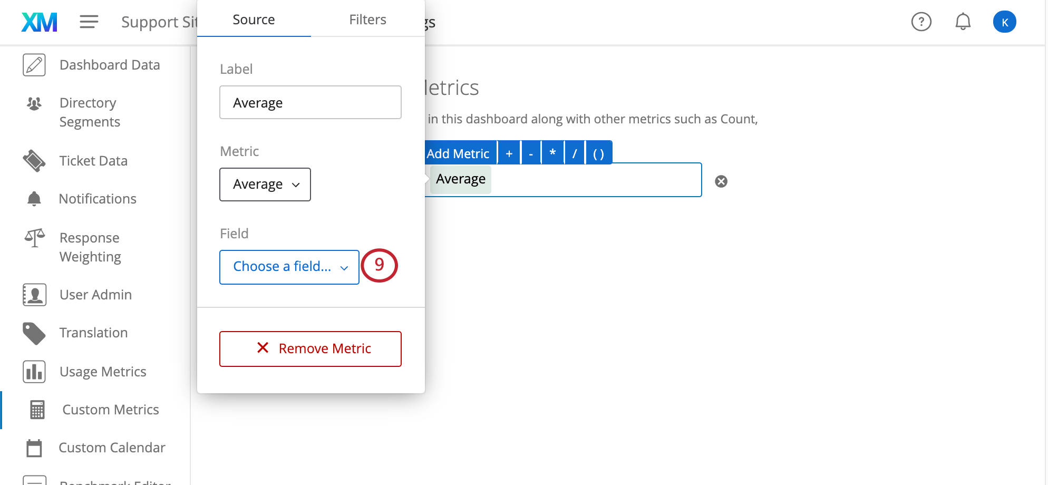The height and width of the screenshot is (485, 1048).
Task: Click the Ticket Data ticket icon
Action: (34, 161)
